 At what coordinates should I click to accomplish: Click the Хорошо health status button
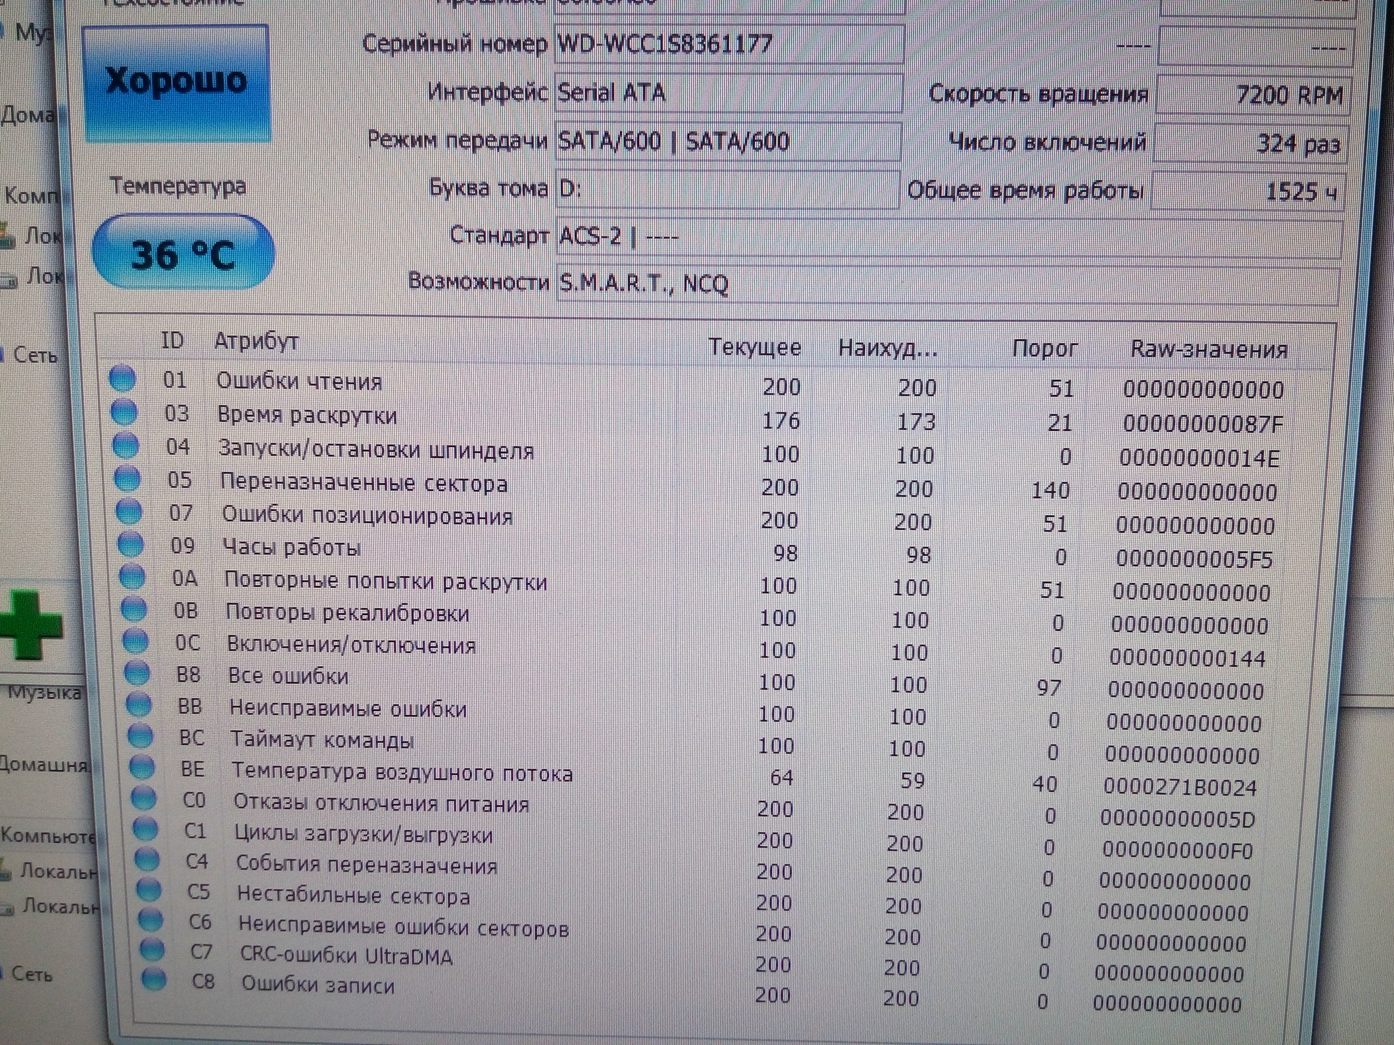(176, 82)
